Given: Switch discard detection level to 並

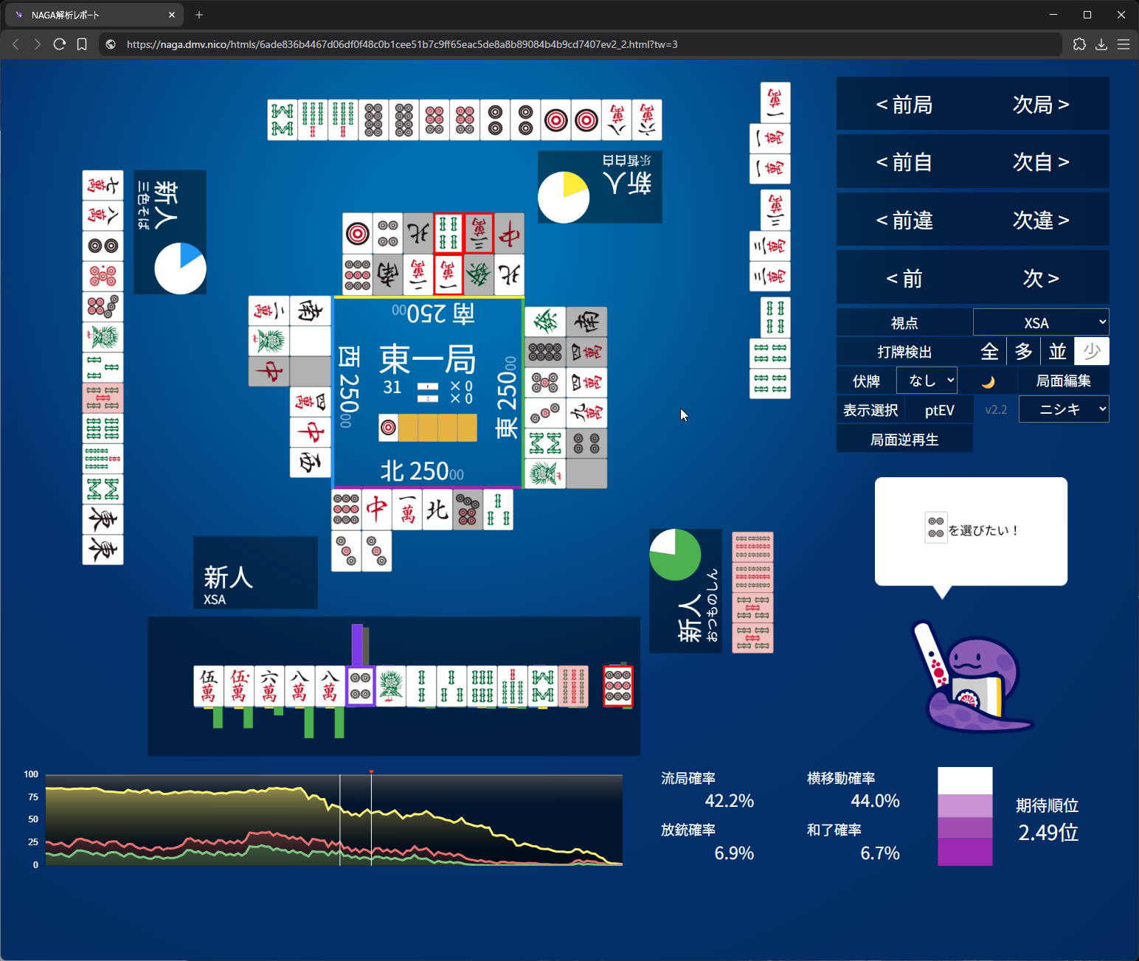Looking at the screenshot, I should [1057, 352].
